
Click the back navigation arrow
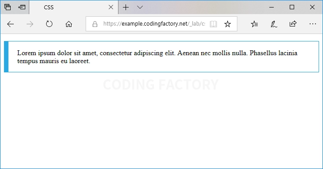click(10, 24)
